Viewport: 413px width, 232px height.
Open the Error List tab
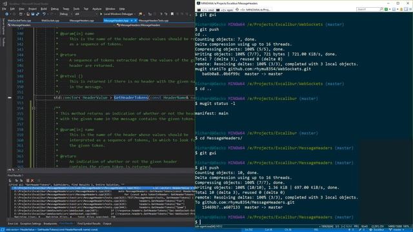tap(13, 224)
